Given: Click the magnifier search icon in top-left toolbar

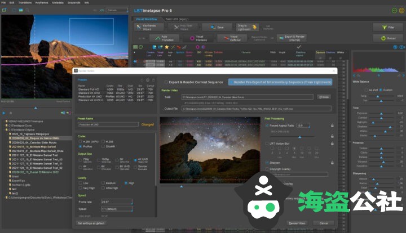Looking at the screenshot, I should click(28, 10).
